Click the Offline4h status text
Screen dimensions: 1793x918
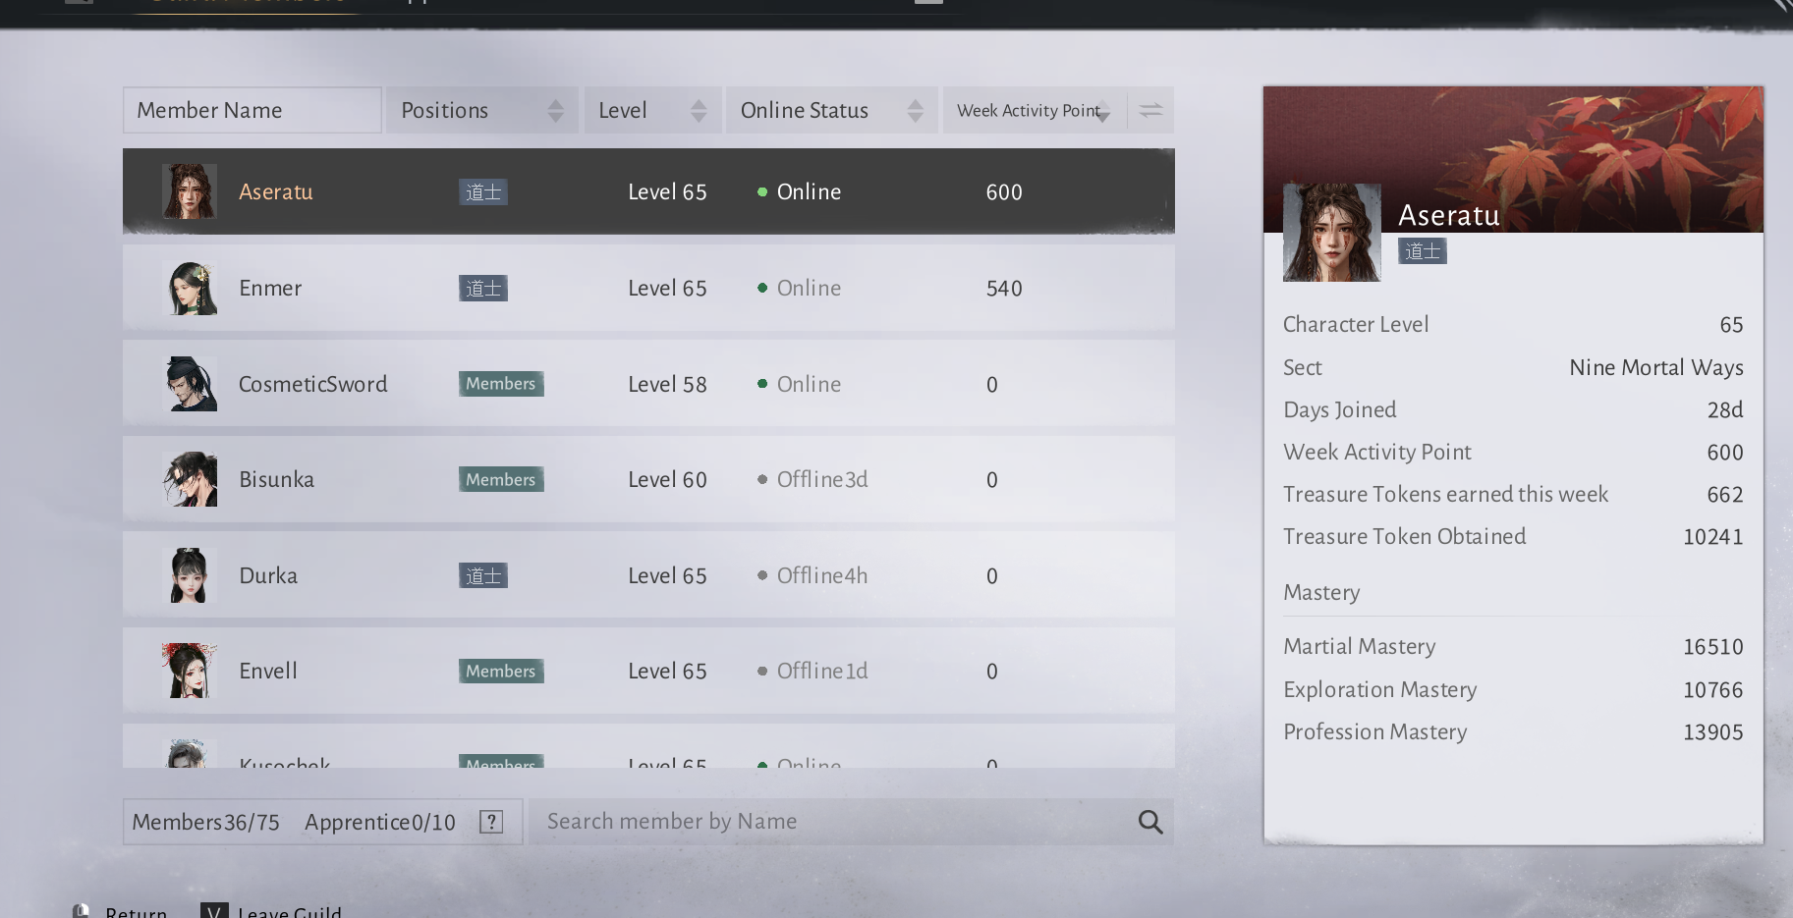(822, 575)
